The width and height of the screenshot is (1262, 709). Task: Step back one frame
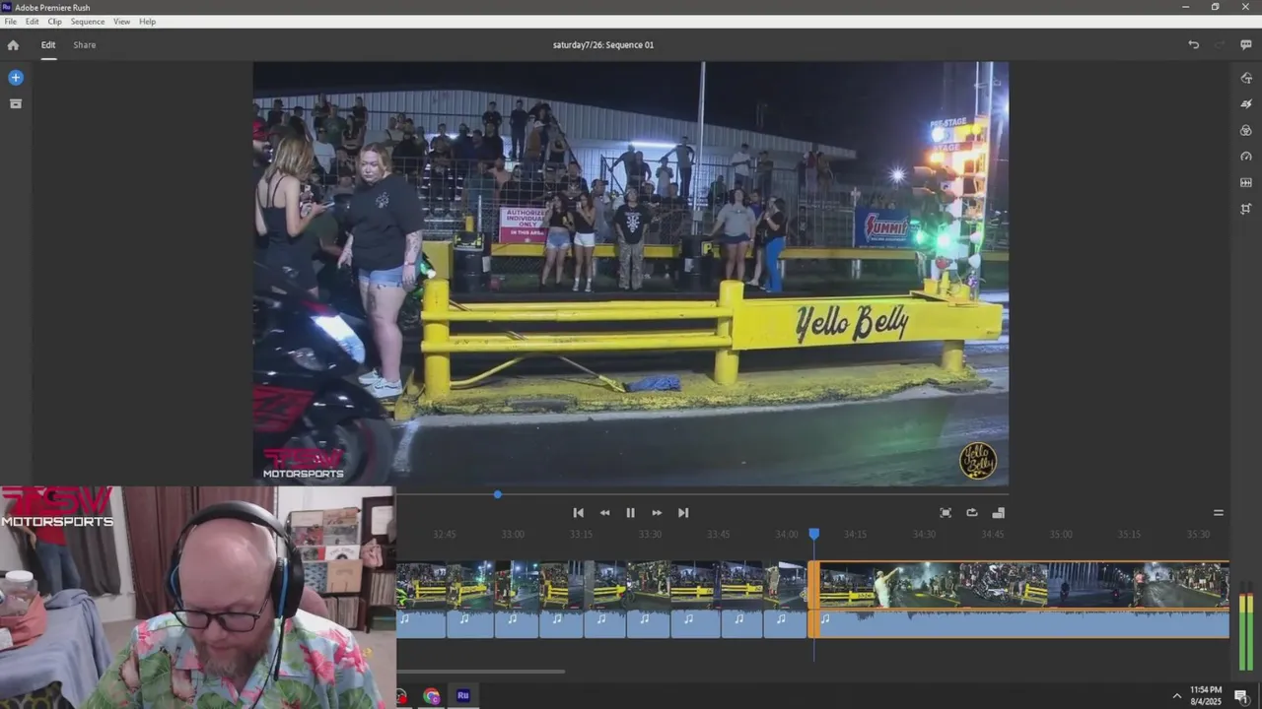click(x=604, y=513)
